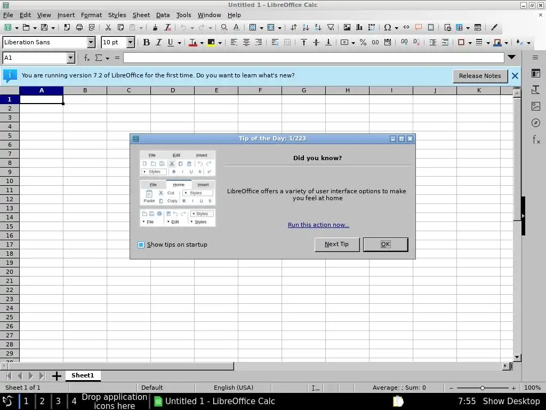Click Sort Descending icon
The image size is (546, 410).
point(318,28)
